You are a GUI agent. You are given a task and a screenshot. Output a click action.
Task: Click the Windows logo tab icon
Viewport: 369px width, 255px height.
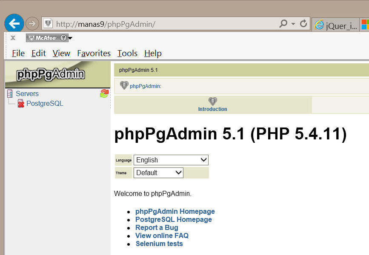(x=365, y=25)
